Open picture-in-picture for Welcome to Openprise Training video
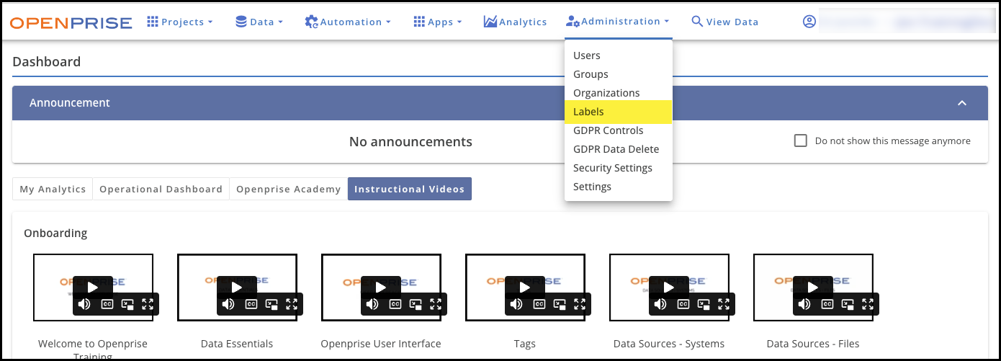 coord(127,304)
